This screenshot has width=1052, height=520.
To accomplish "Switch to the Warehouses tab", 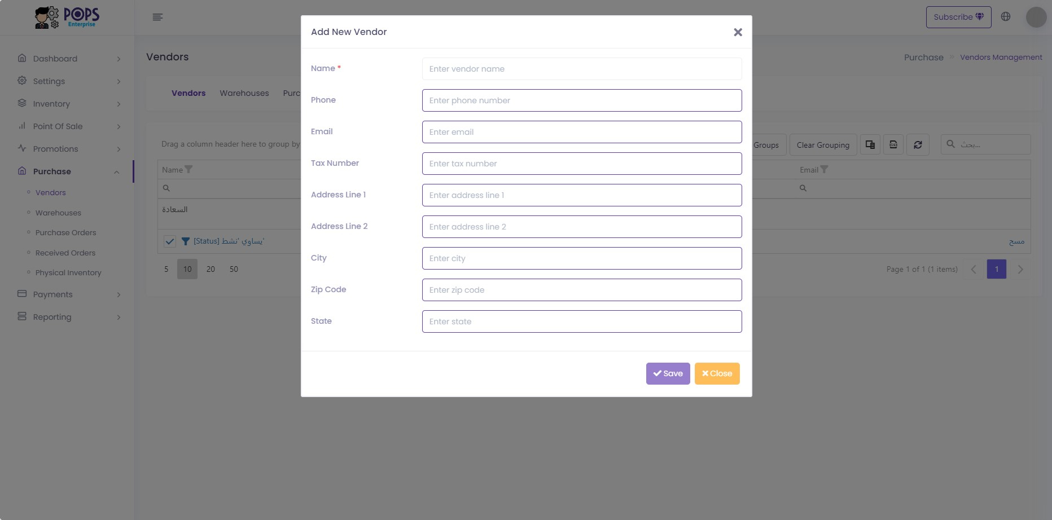I will pos(244,93).
